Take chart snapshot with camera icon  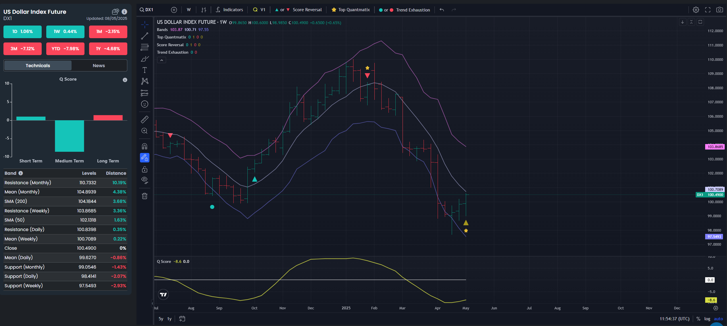[720, 10]
